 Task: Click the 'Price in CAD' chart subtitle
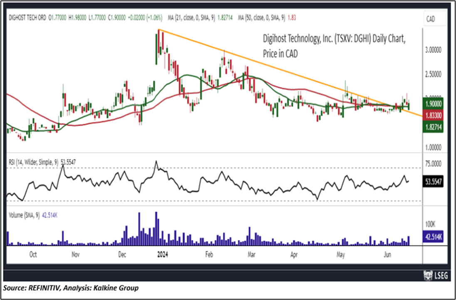[x=280, y=54]
